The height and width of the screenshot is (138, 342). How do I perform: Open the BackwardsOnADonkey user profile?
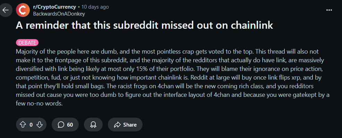coord(59,14)
